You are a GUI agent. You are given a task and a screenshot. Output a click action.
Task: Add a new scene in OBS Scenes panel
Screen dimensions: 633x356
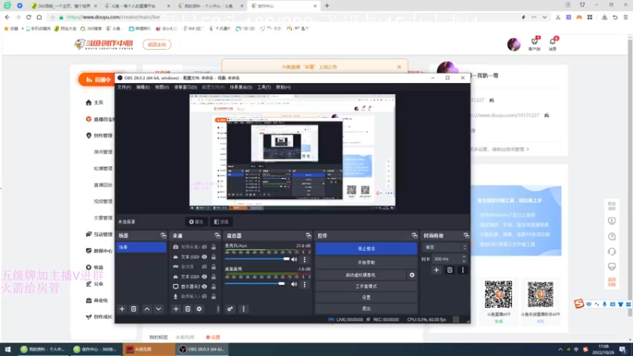122,309
